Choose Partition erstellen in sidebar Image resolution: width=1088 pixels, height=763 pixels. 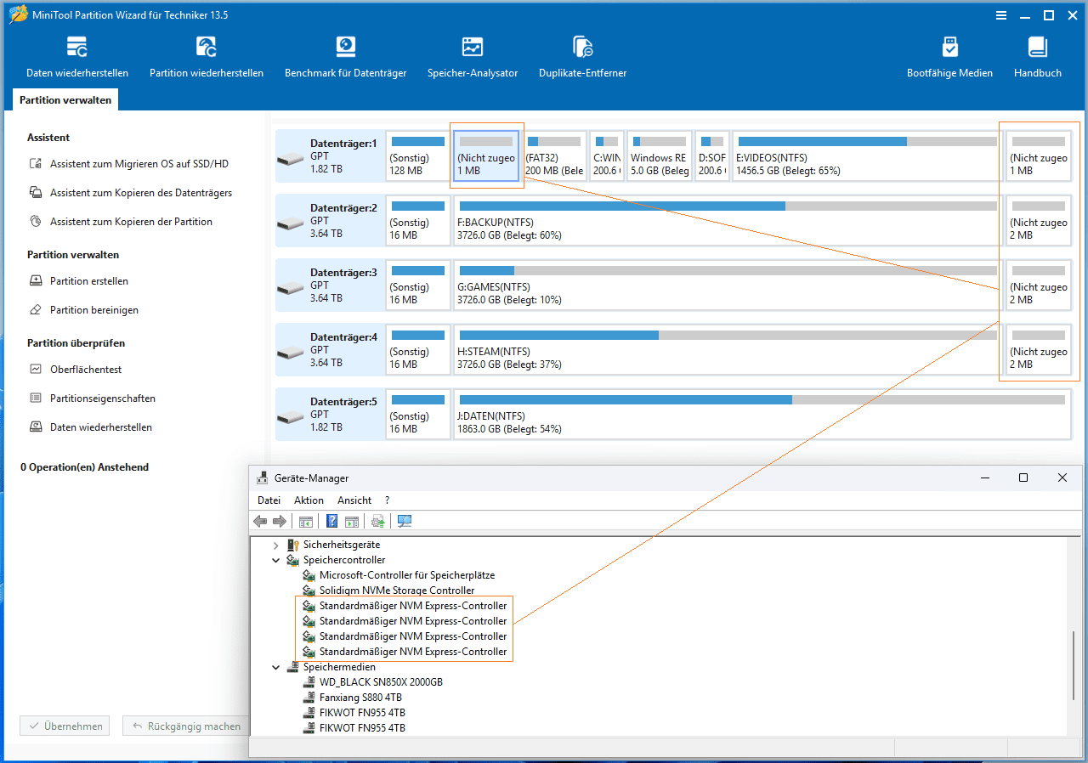[x=78, y=281]
